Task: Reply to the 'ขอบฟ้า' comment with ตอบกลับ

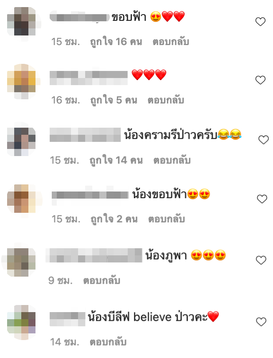Action: click(x=171, y=42)
